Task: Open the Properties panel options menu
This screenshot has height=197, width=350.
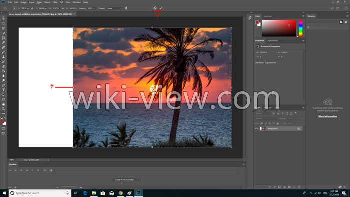Action: tap(303, 41)
